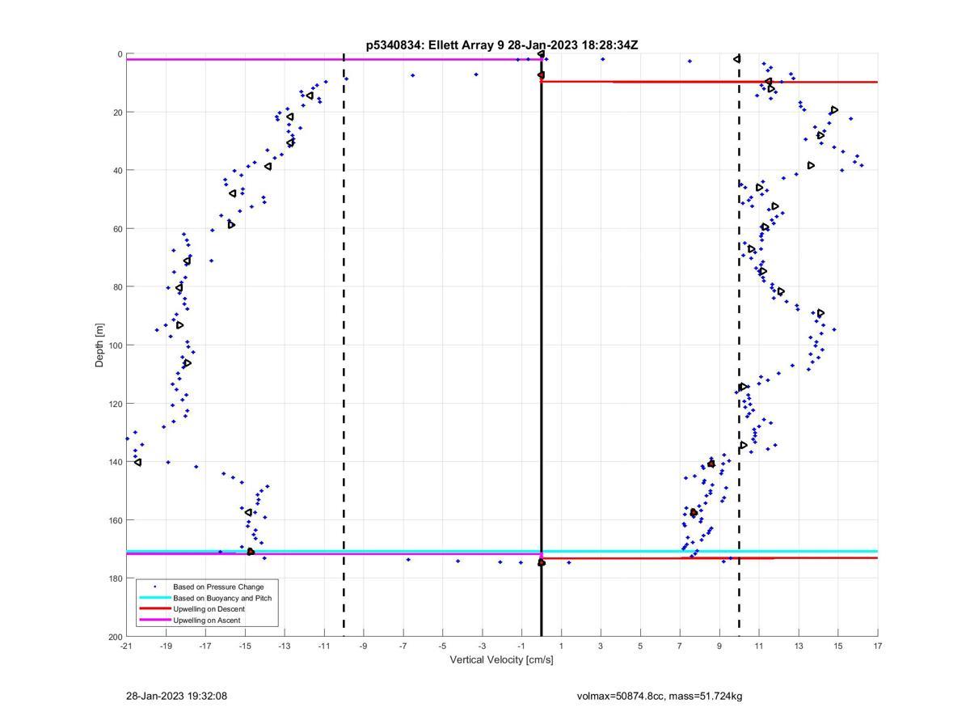970x716 pixels.
Task: Click depth tick label '60'
Action: [118, 229]
